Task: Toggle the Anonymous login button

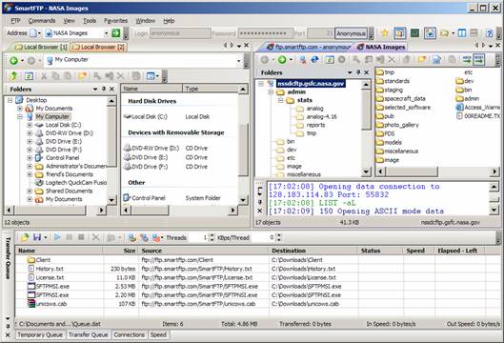Action: pyautogui.click(x=351, y=33)
